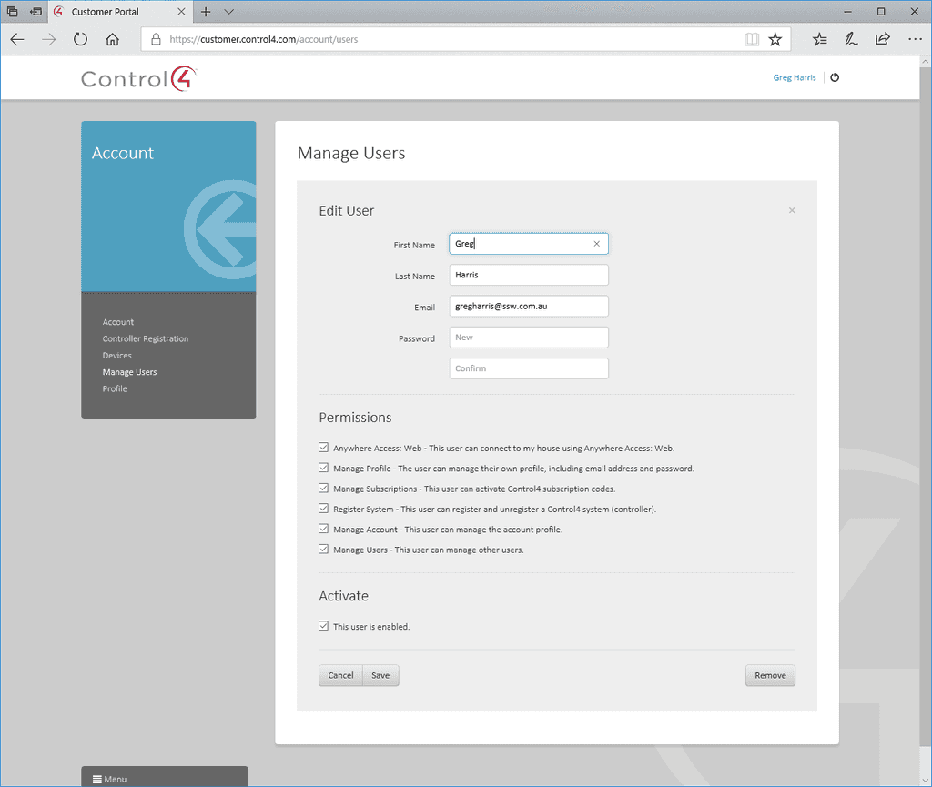
Task: Remove this user account
Action: [x=770, y=675]
